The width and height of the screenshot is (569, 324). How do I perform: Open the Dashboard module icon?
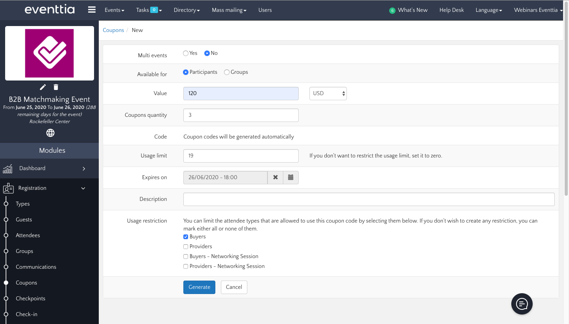[8, 169]
